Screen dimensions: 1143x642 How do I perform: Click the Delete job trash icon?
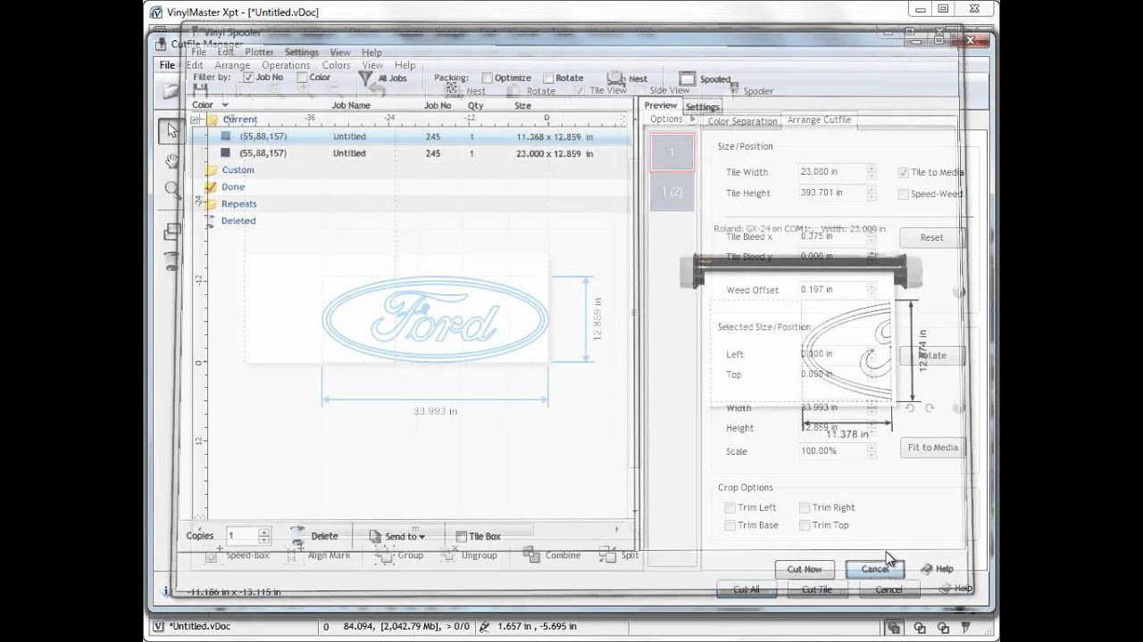[x=298, y=535]
